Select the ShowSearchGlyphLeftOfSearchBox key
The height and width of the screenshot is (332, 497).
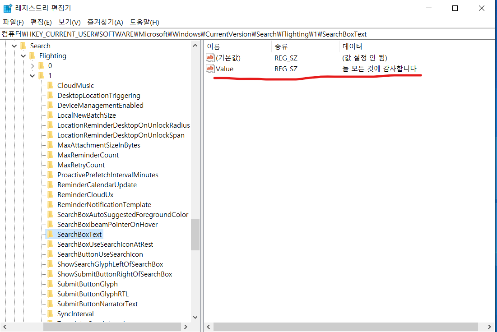[110, 264]
